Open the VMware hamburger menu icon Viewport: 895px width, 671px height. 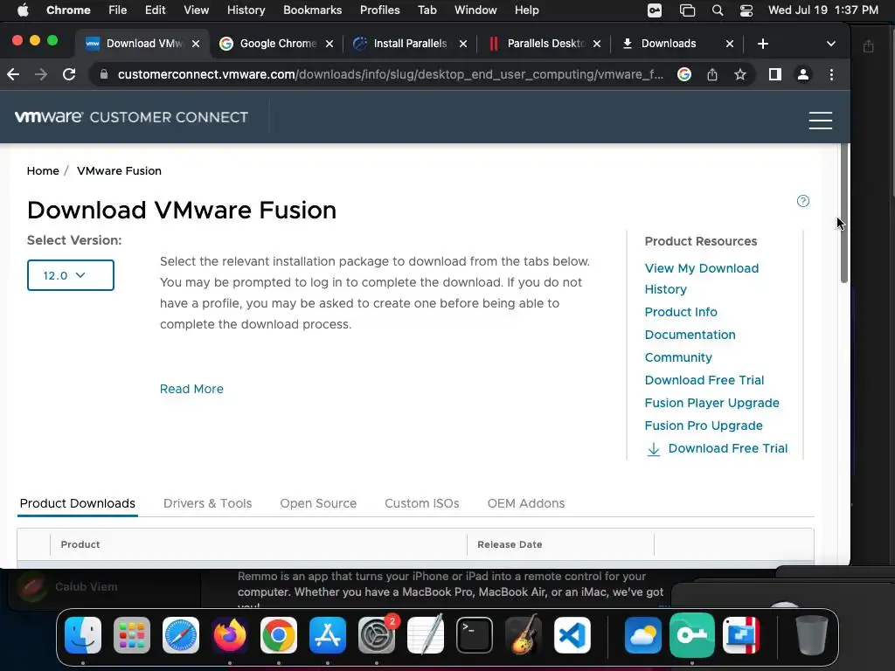820,121
